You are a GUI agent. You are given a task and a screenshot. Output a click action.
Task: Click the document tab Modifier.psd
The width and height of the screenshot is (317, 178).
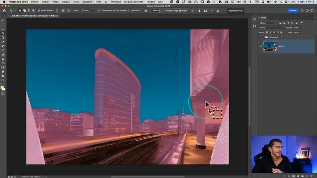click(35, 16)
